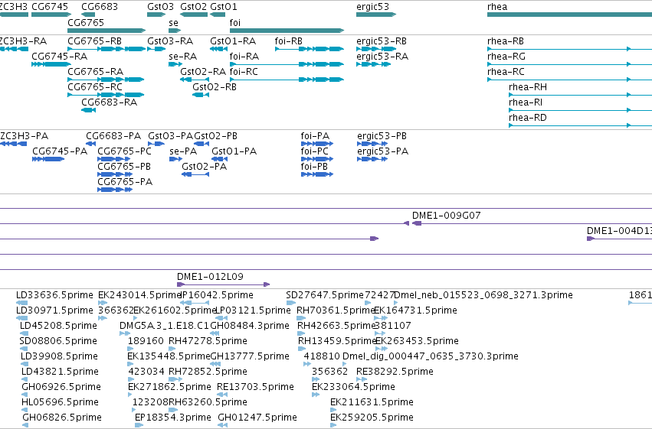Click the CG6765 gene label
Viewport: 652px width, 429px height.
[86, 22]
